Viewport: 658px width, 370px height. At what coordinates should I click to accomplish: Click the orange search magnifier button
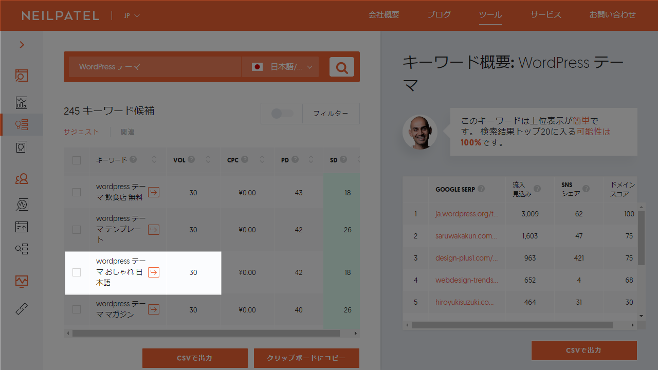pos(342,67)
